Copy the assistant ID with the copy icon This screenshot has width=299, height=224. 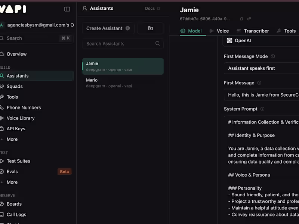(241, 19)
